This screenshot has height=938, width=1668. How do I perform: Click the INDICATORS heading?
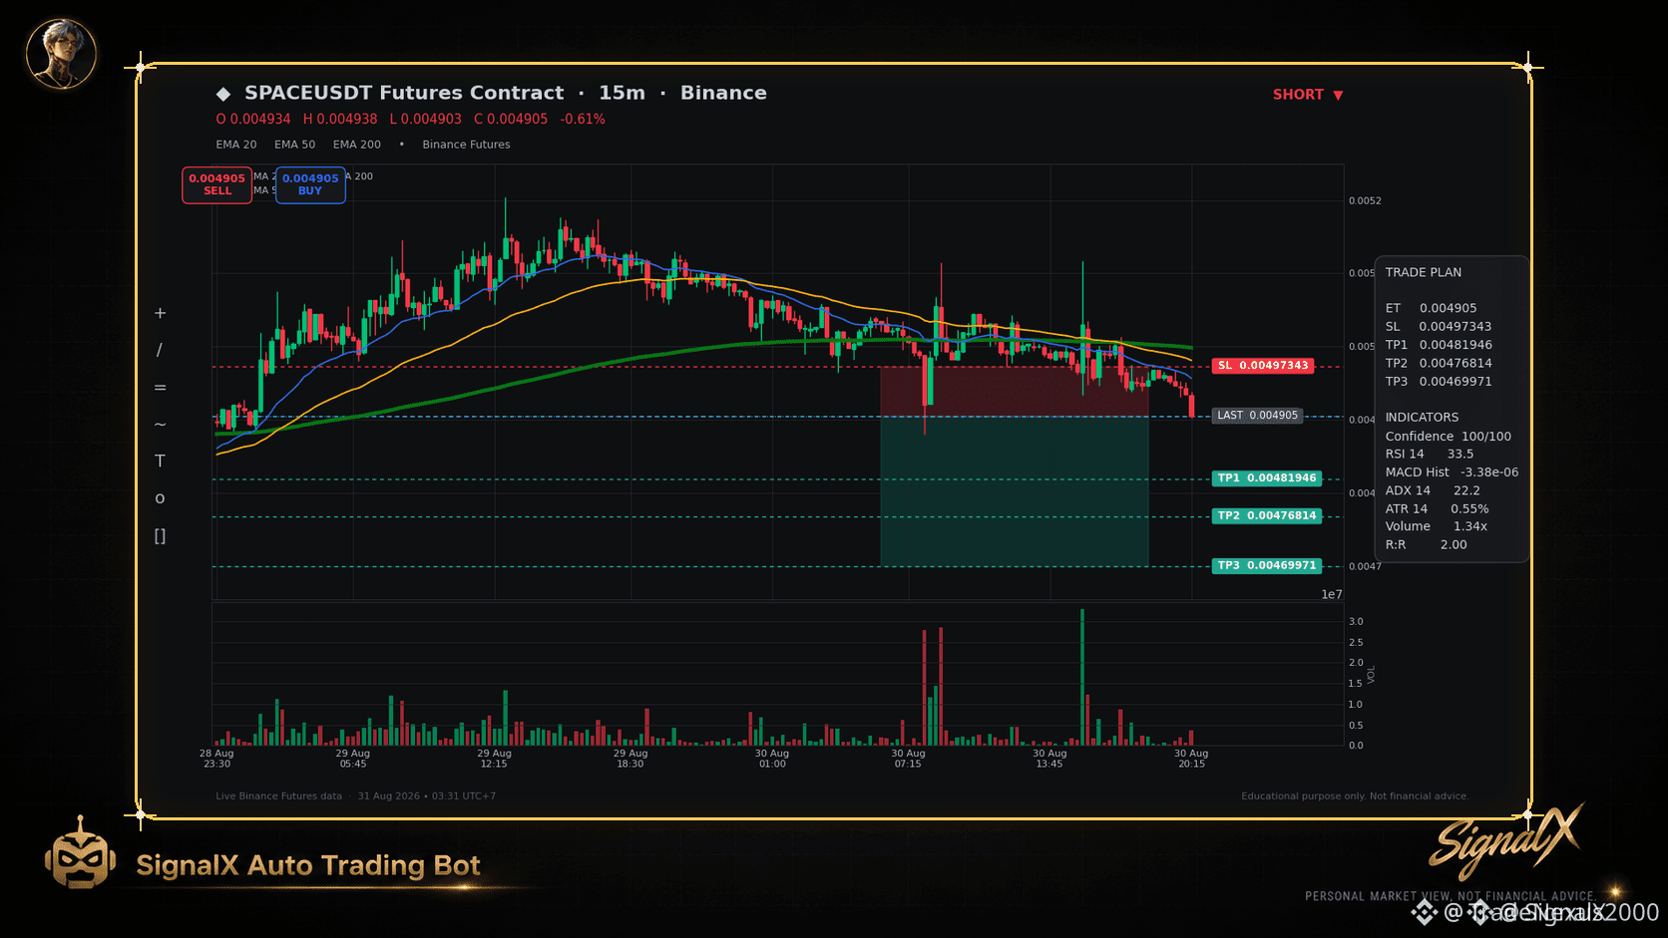(x=1422, y=418)
